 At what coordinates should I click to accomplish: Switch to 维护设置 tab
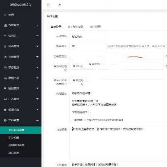pyautogui.click(x=95, y=27)
